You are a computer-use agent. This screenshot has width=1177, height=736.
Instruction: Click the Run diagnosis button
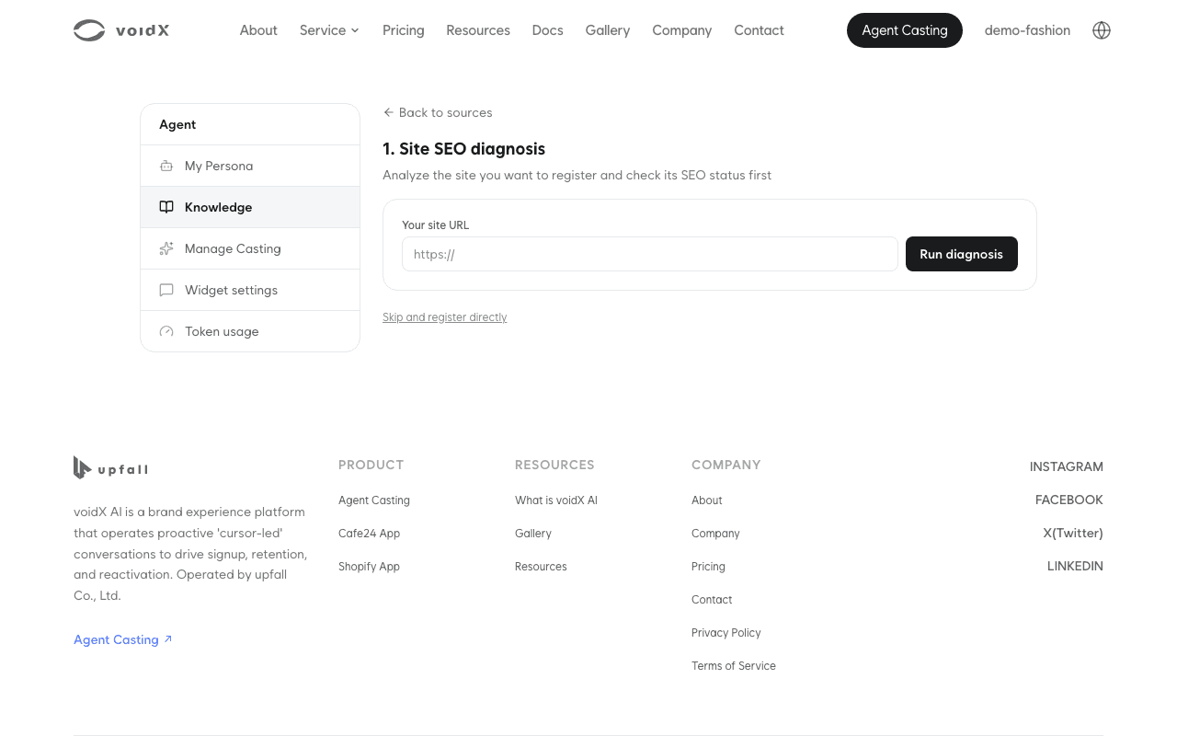pos(962,254)
